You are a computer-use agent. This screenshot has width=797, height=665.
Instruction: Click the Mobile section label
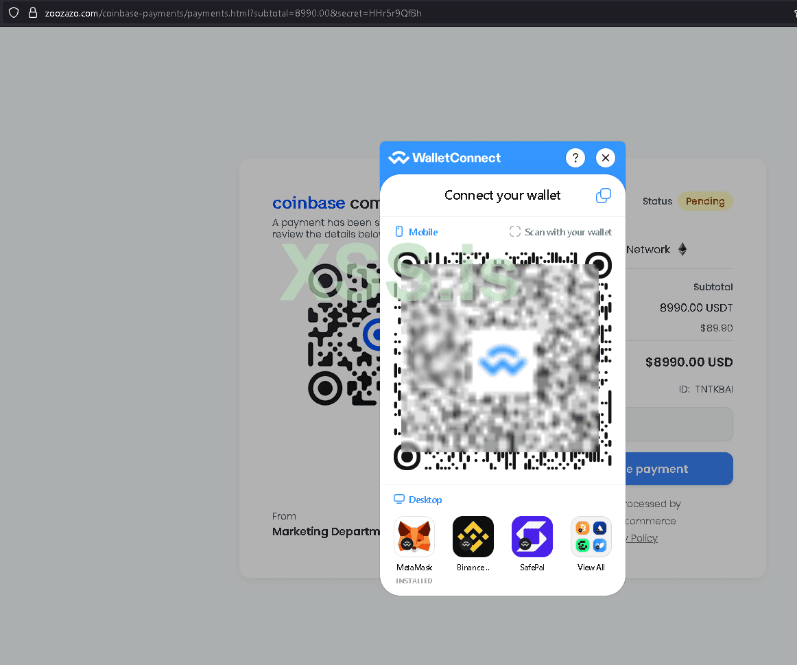pyautogui.click(x=416, y=232)
